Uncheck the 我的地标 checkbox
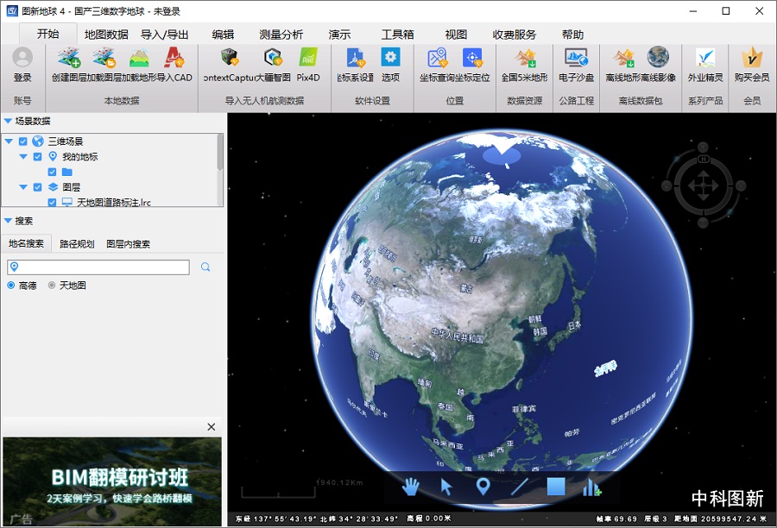This screenshot has width=777, height=528. 38,157
